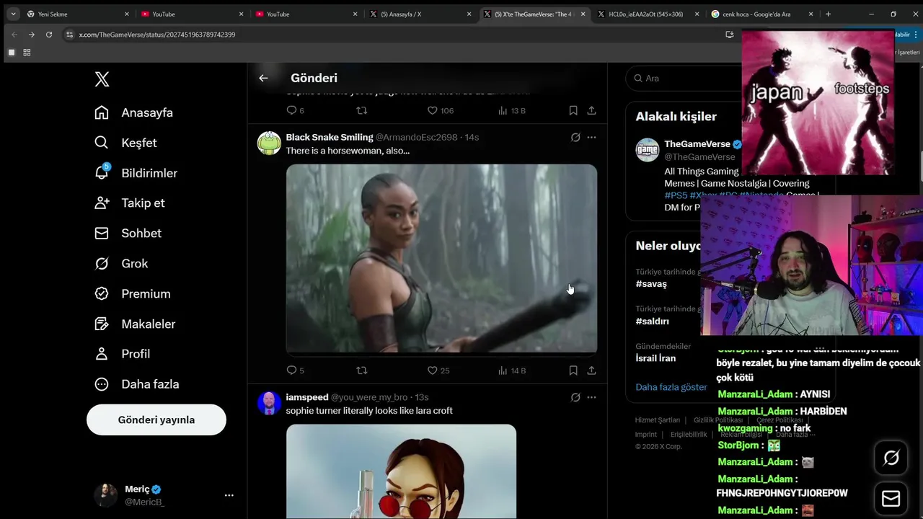Open the İsrail İran trending topic
Screen dimensions: 923x519
coord(655,358)
